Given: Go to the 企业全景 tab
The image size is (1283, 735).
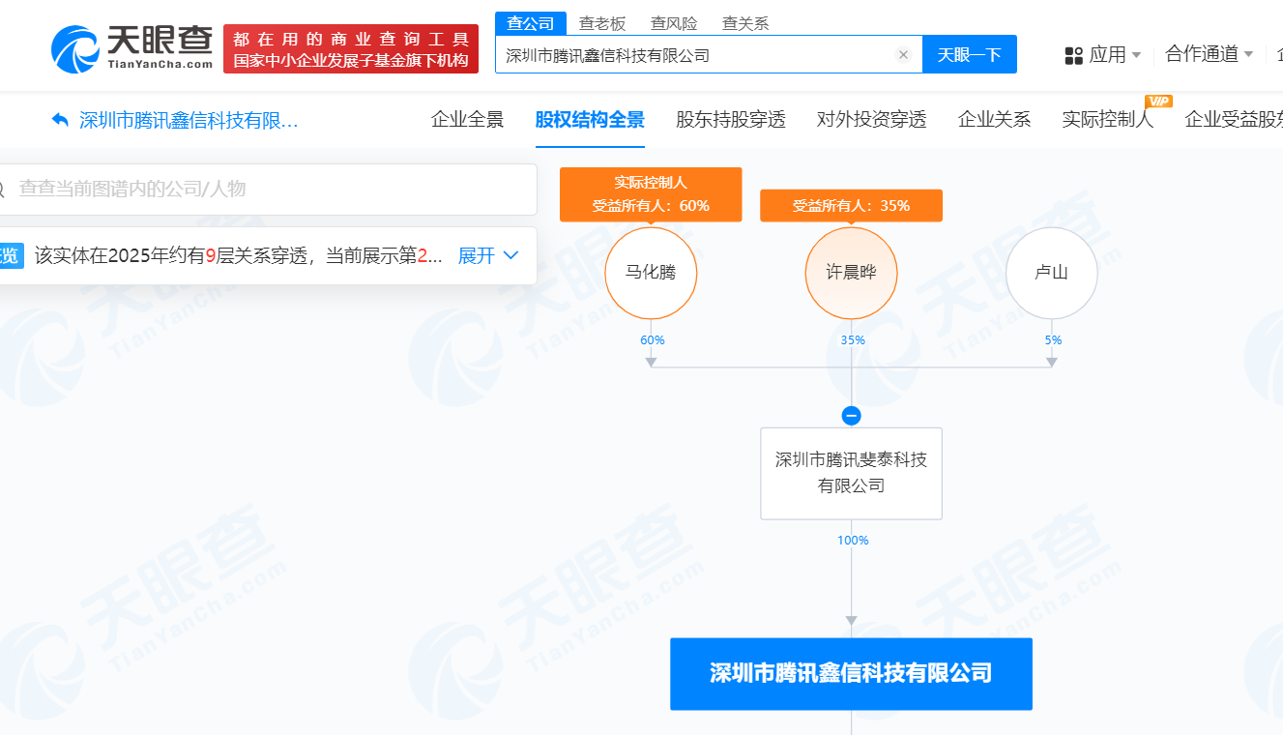Looking at the screenshot, I should (x=467, y=120).
